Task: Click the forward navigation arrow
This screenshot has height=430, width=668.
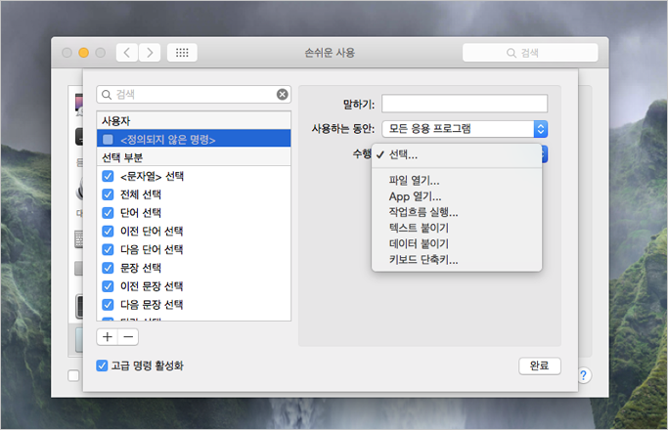Action: tap(150, 53)
